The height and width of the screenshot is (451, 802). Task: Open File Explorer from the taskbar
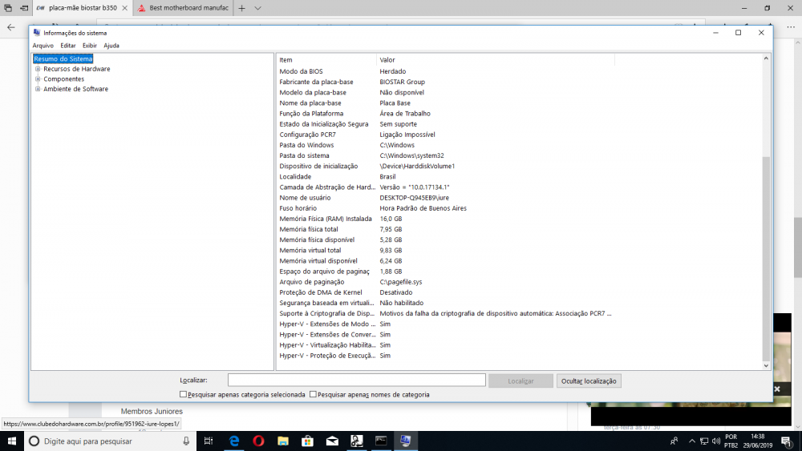283,441
